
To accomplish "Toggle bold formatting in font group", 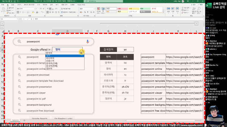I will tap(17, 12).
